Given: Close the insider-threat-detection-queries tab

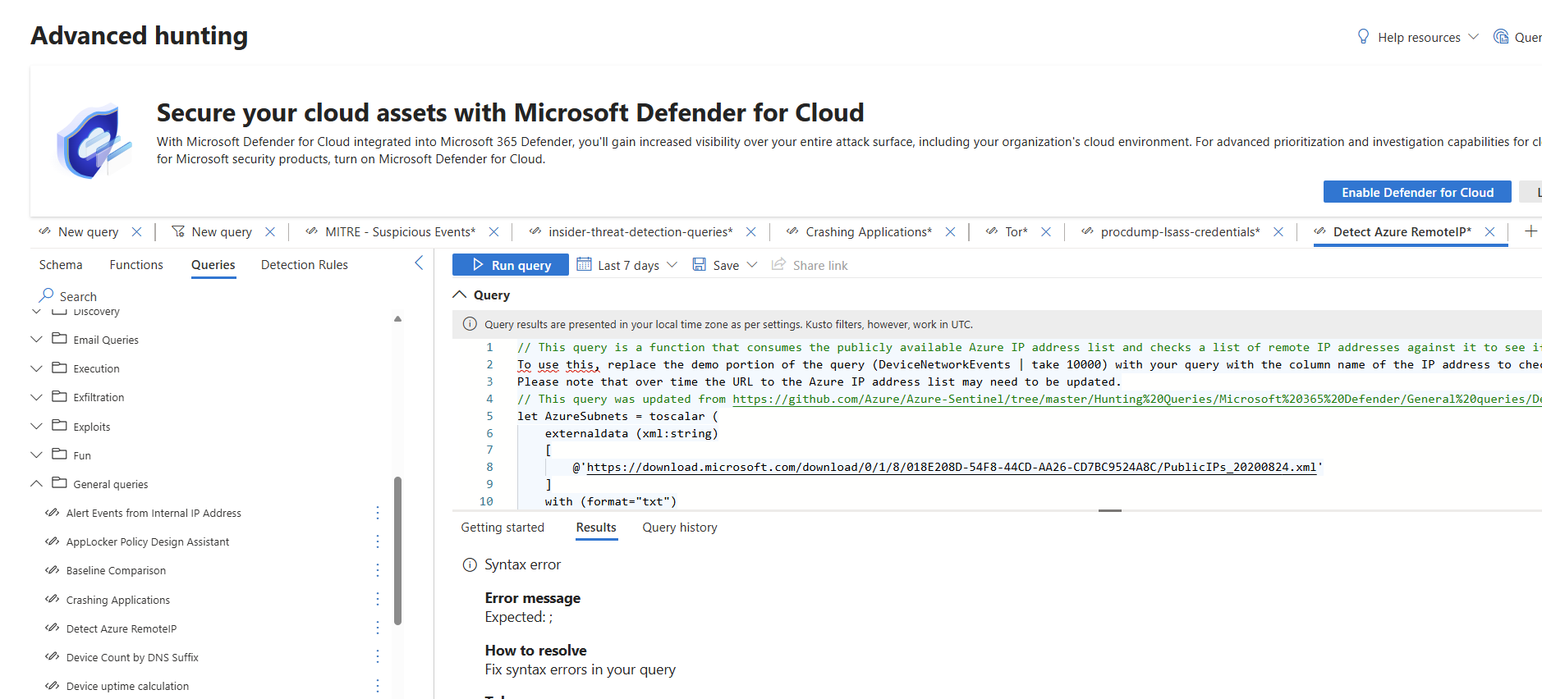Looking at the screenshot, I should pyautogui.click(x=750, y=232).
